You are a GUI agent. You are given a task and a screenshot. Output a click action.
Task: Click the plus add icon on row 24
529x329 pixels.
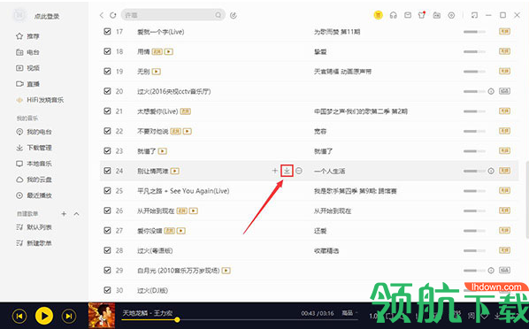click(275, 171)
